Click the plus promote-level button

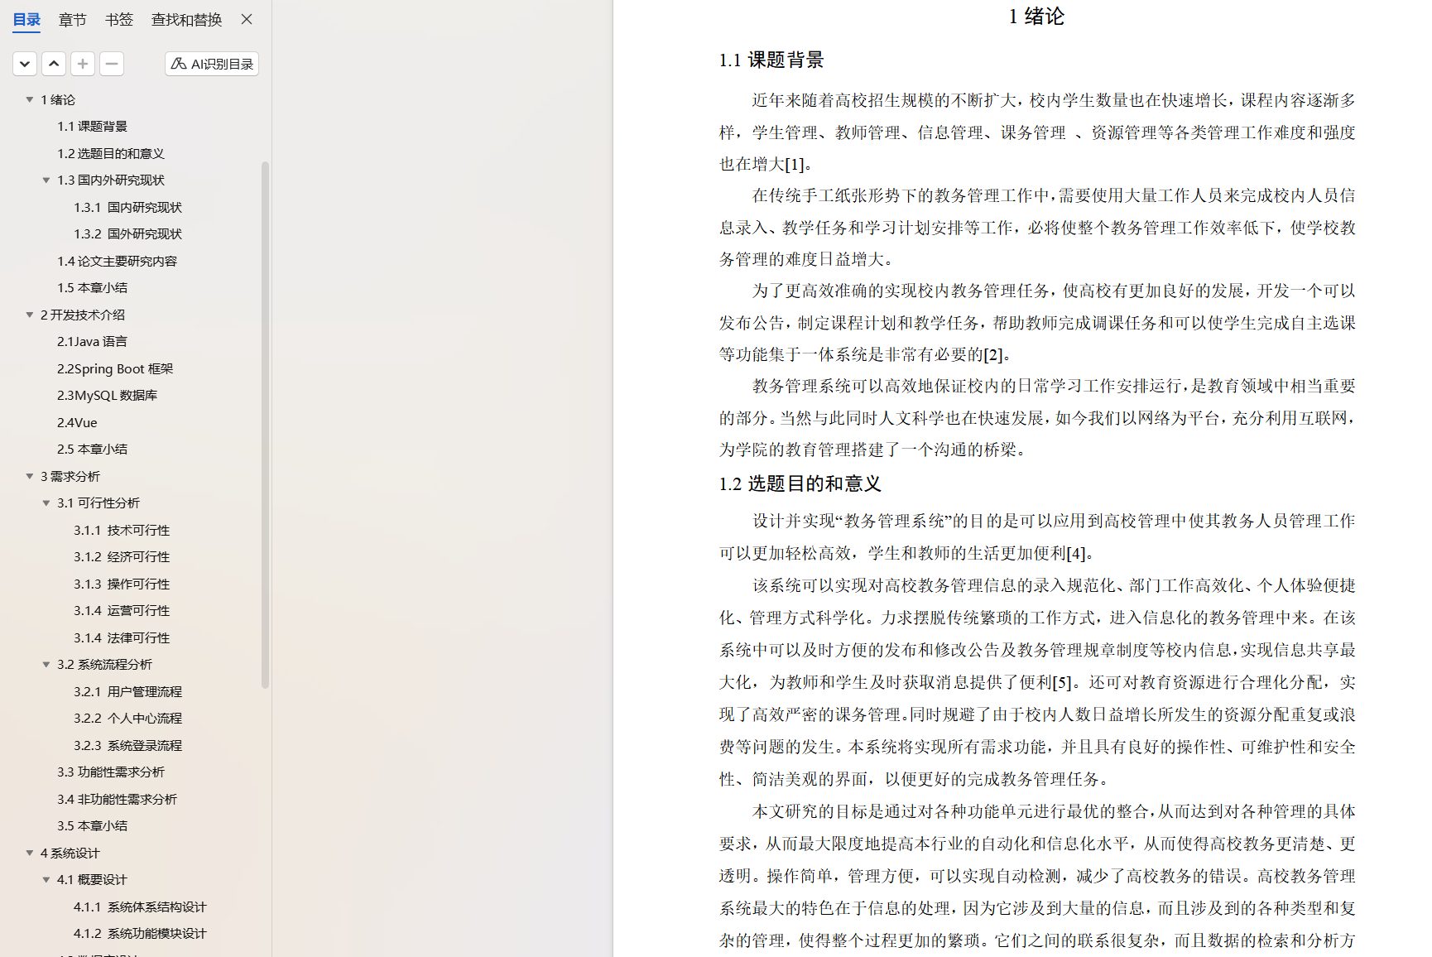[83, 64]
